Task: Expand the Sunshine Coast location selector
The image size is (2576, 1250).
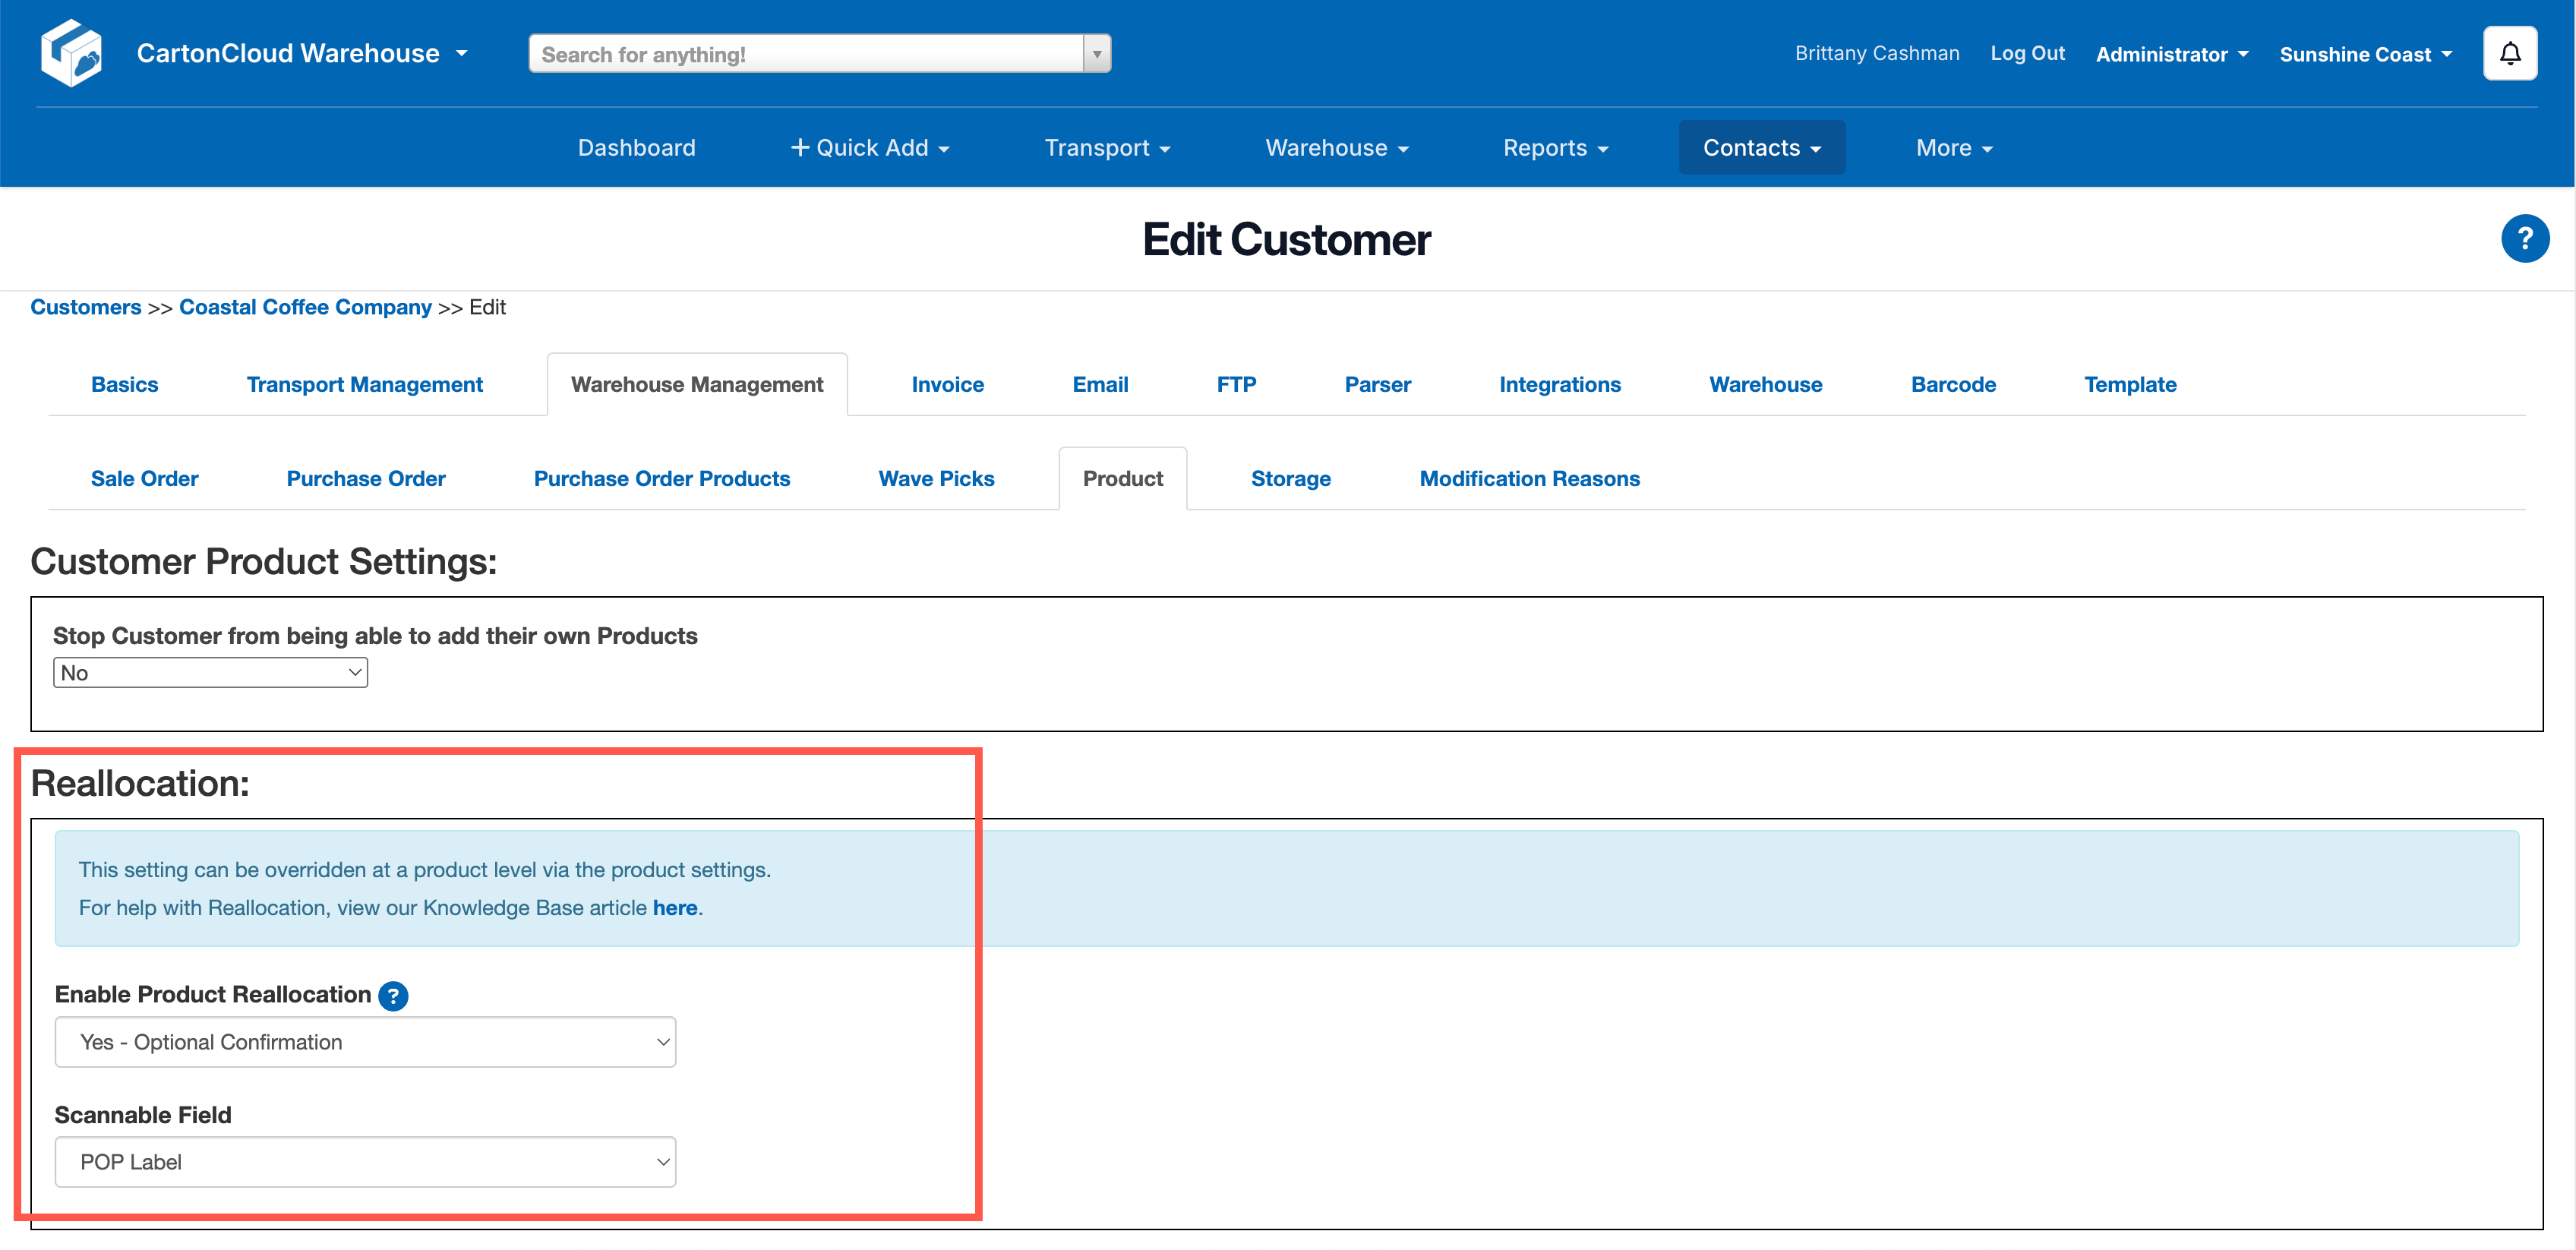Action: (x=2365, y=54)
